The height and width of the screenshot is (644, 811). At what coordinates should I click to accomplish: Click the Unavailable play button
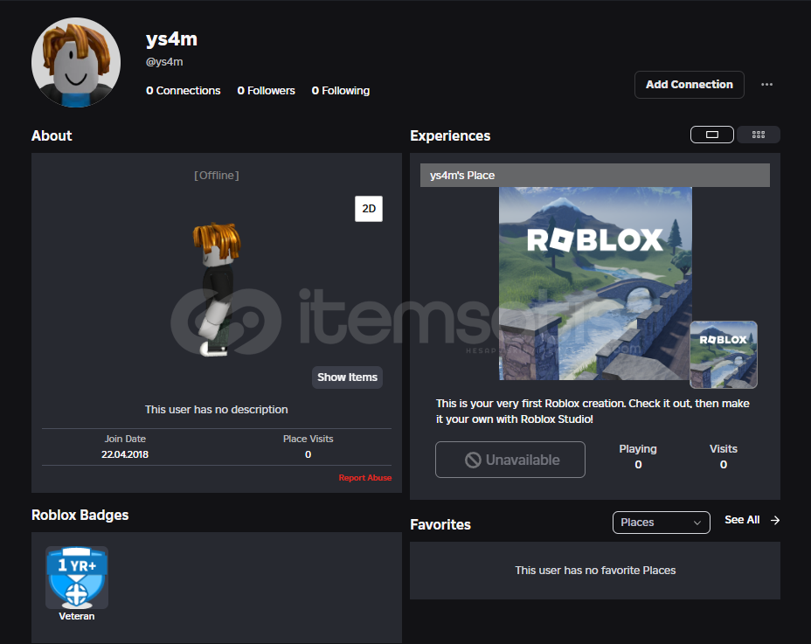[x=510, y=460]
